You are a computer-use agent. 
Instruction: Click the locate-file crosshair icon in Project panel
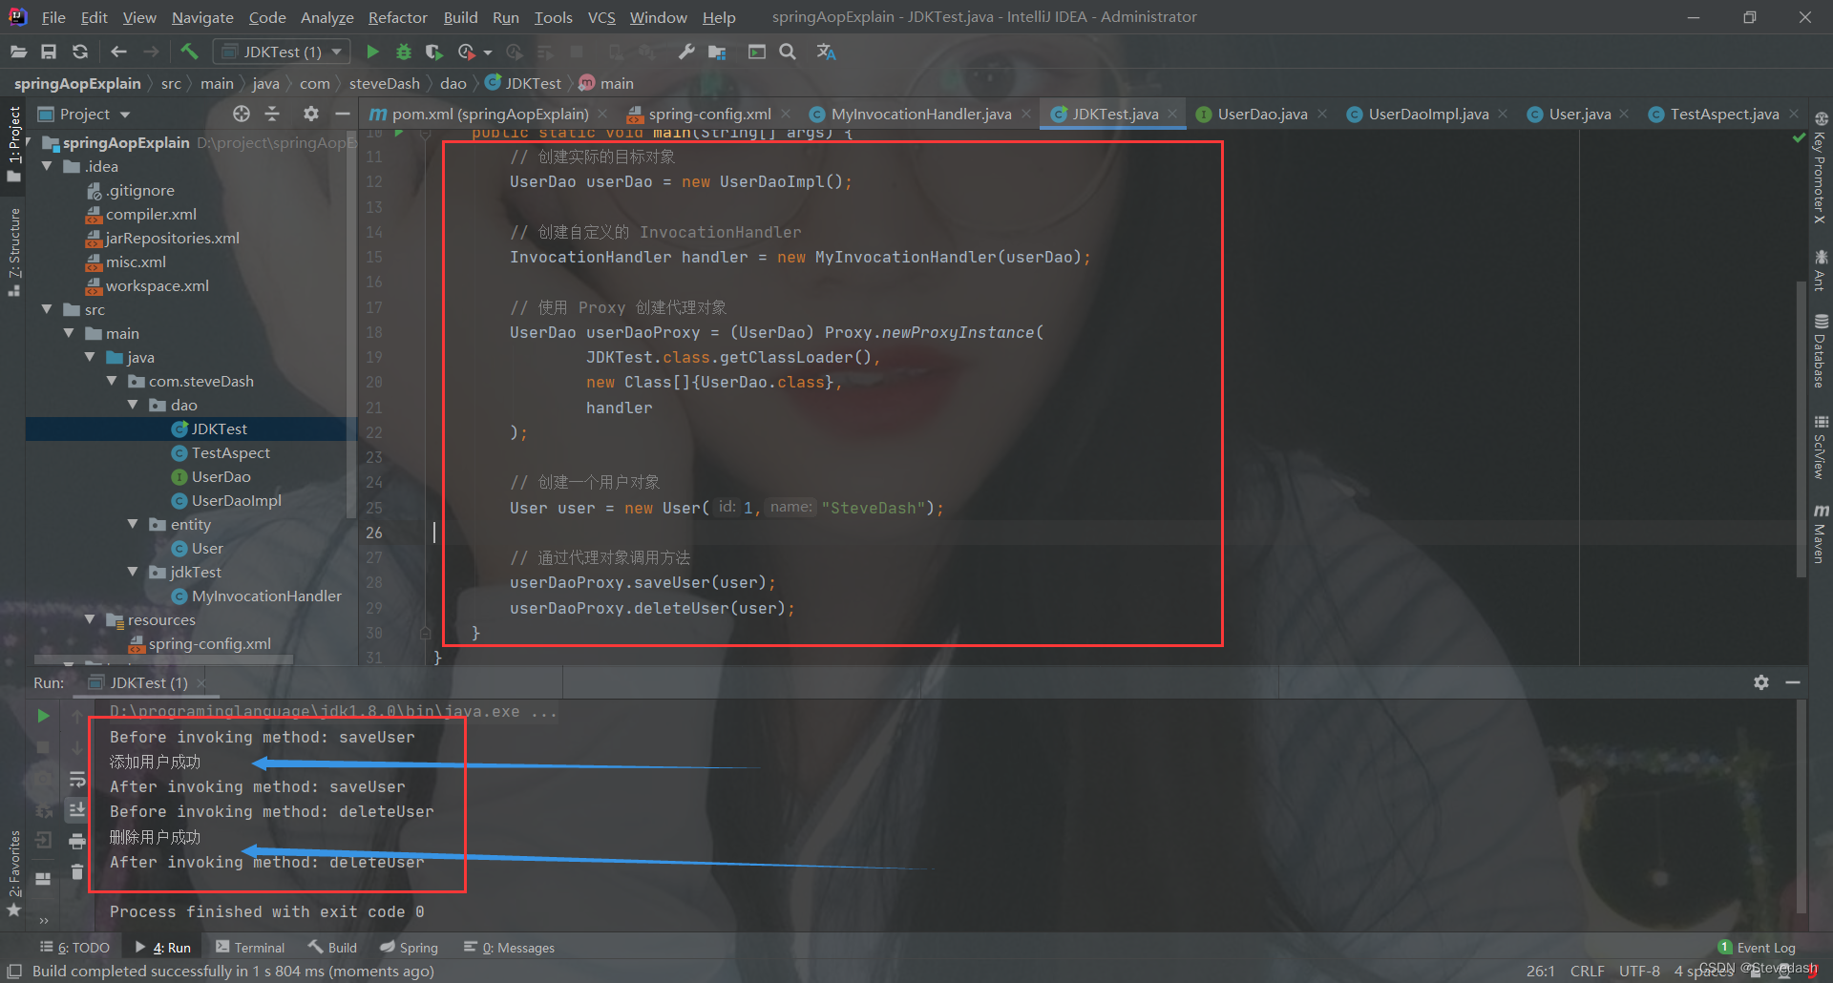pyautogui.click(x=242, y=114)
